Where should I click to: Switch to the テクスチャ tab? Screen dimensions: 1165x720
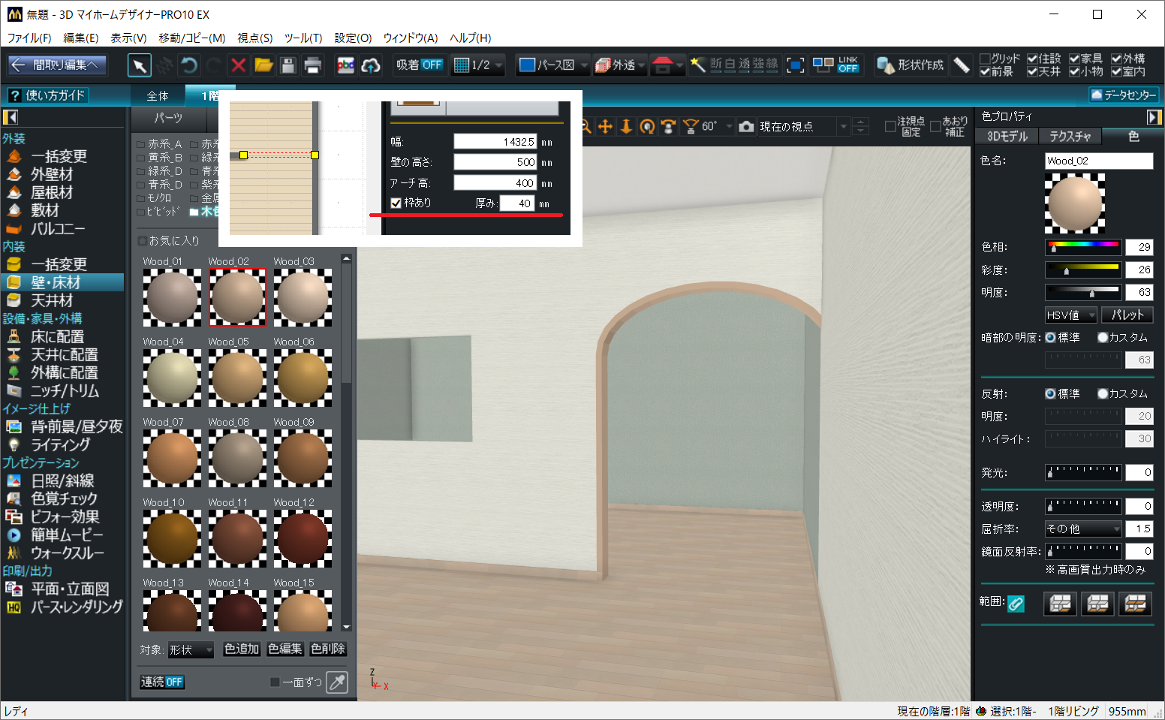1070,136
